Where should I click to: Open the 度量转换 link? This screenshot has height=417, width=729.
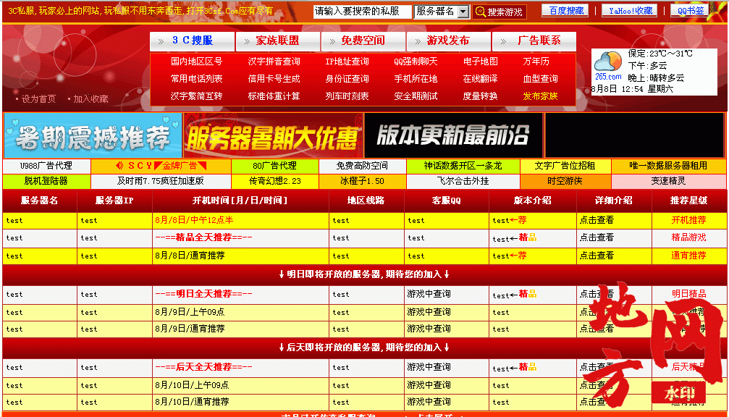click(x=480, y=96)
